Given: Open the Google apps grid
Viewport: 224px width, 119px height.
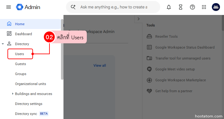Looking at the screenshot, I should point(204,7).
